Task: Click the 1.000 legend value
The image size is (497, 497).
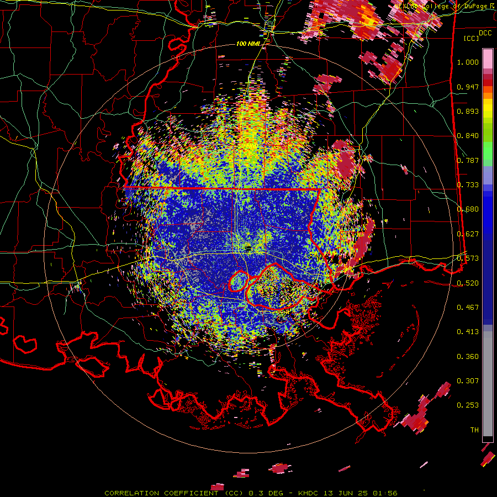Action: 468,62
